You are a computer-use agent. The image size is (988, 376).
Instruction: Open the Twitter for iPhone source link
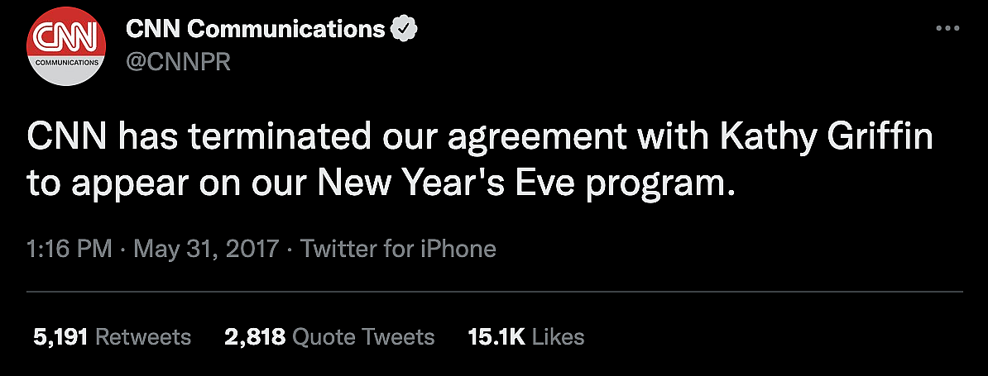click(x=398, y=248)
